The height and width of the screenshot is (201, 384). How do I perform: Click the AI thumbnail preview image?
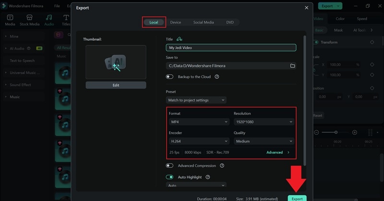116,62
